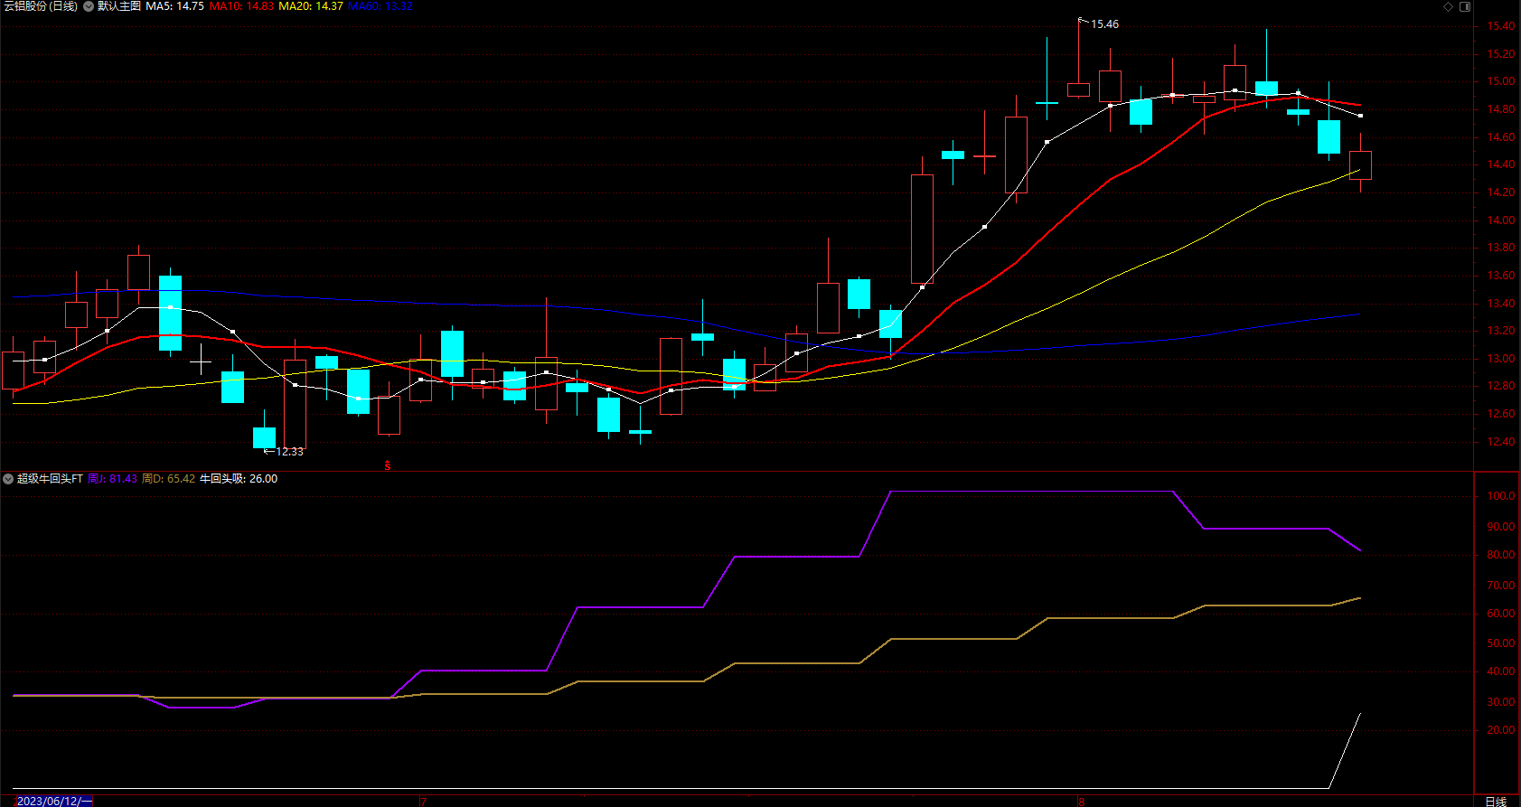Viewport: 1521px width, 807px height.
Task: Select the MA60: 13.32 label
Action: [380, 6]
